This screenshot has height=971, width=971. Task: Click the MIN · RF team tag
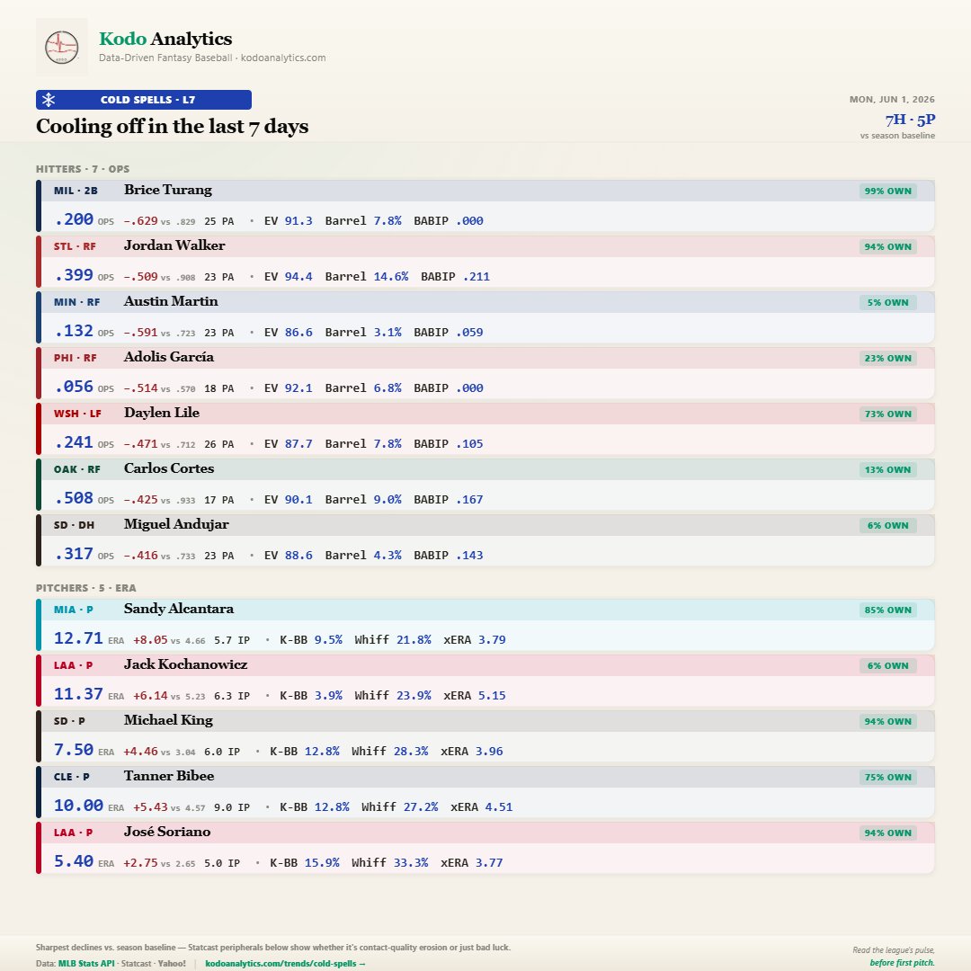76,302
